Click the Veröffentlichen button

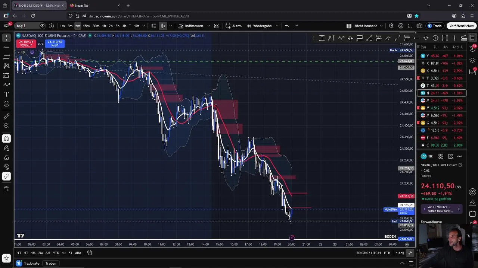[x=462, y=26]
